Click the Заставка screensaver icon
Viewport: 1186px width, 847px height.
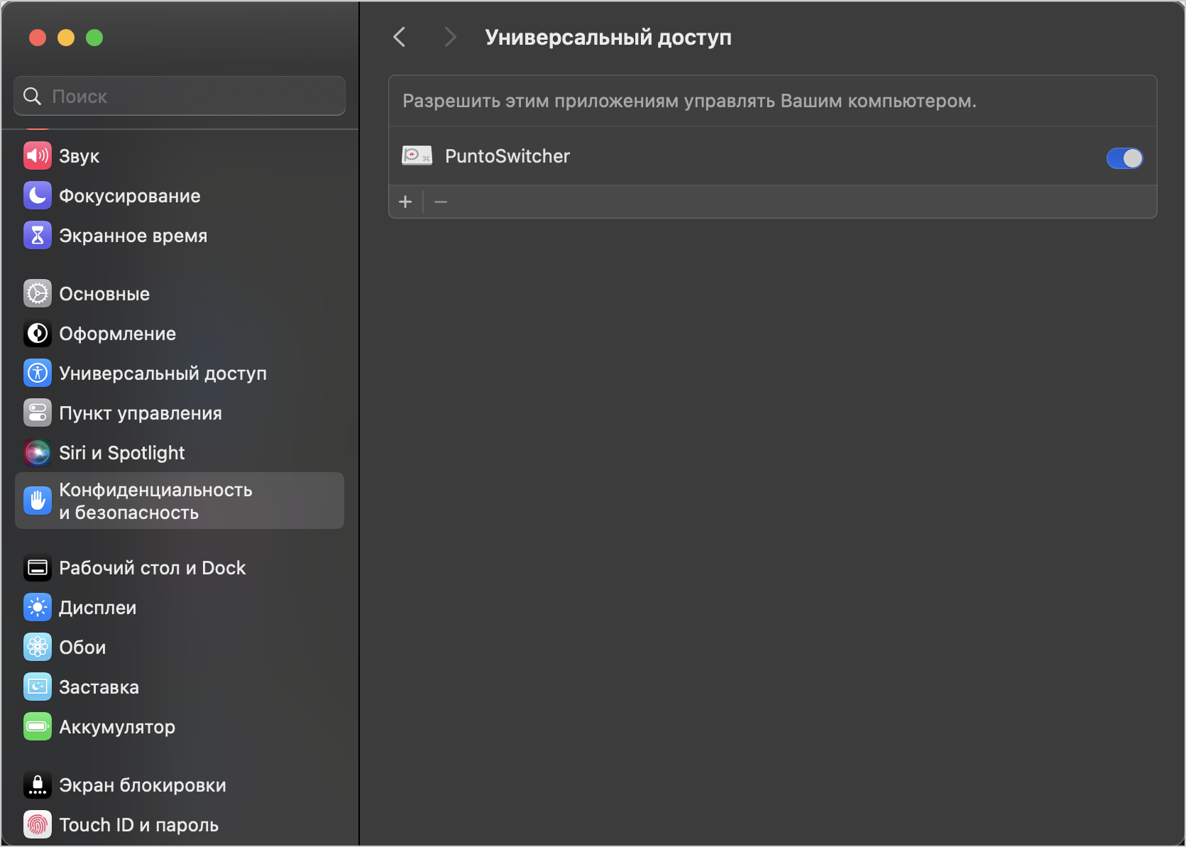click(38, 687)
